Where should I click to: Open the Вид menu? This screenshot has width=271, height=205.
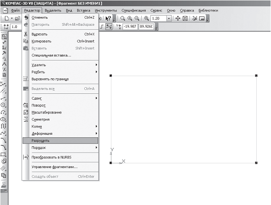(x=69, y=10)
